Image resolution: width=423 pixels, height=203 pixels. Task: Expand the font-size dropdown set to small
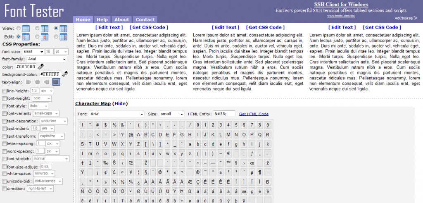coord(33,52)
